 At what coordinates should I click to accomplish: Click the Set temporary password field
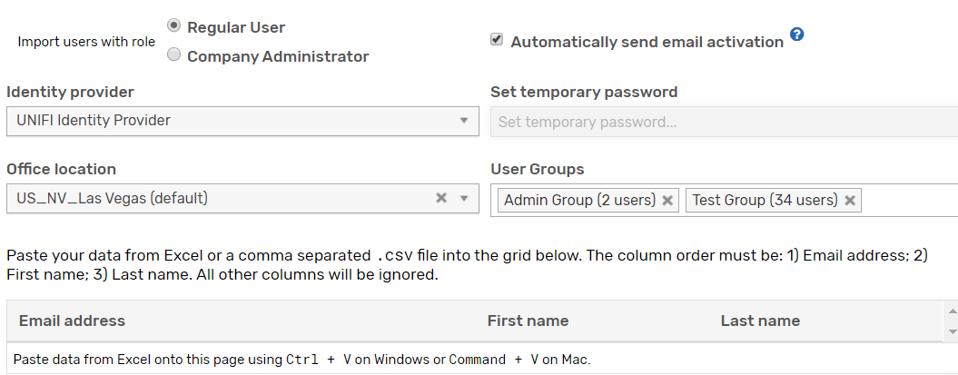pyautogui.click(x=724, y=122)
